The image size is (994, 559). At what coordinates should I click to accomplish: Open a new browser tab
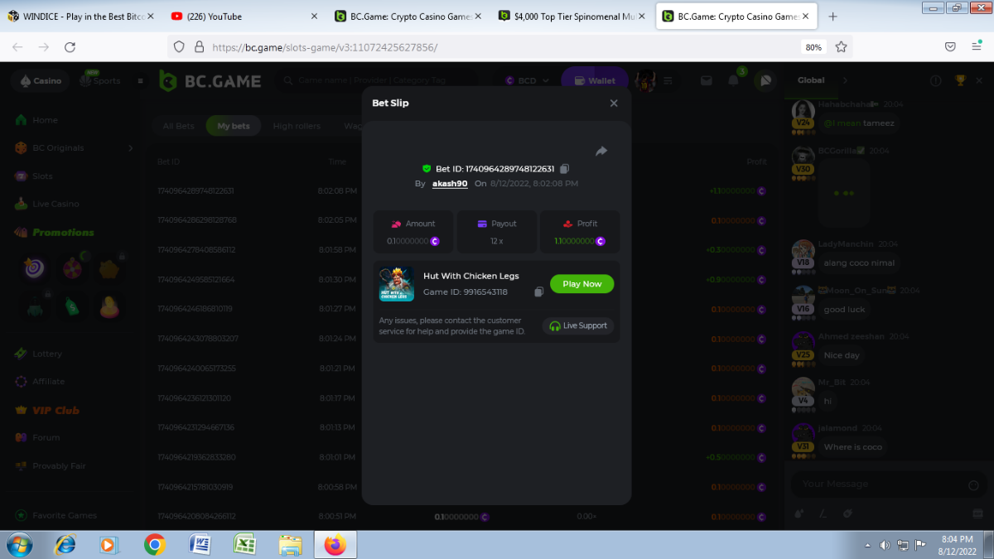832,17
